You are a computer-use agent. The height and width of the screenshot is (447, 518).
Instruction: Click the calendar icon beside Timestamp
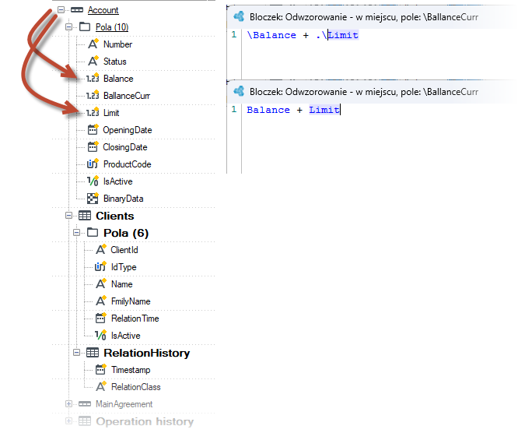click(x=101, y=369)
